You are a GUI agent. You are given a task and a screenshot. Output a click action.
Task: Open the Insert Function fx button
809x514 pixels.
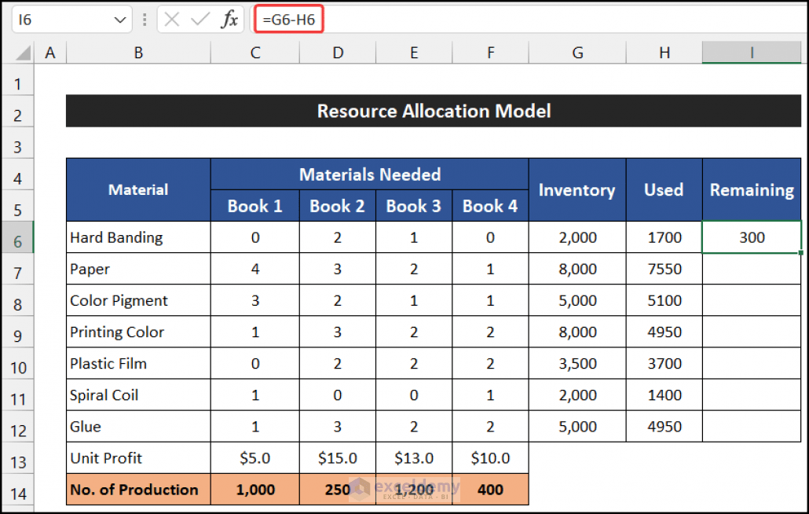(x=229, y=20)
